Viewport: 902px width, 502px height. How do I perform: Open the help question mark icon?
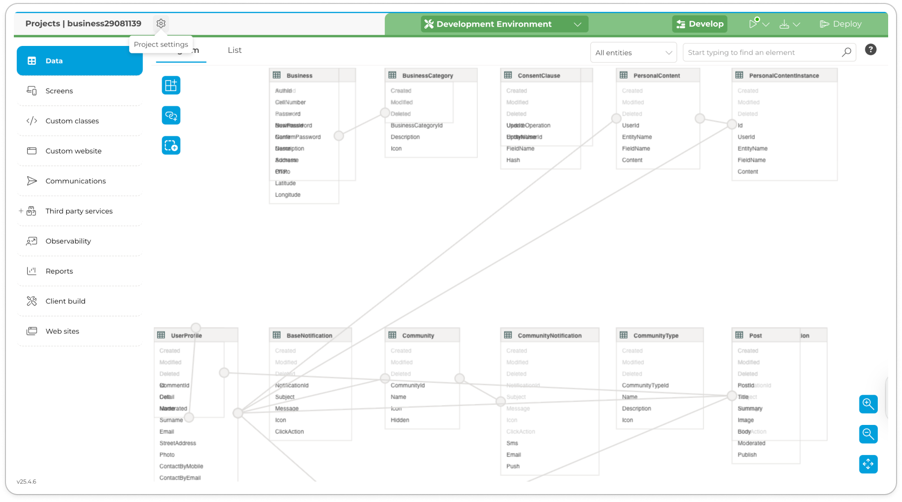click(870, 50)
